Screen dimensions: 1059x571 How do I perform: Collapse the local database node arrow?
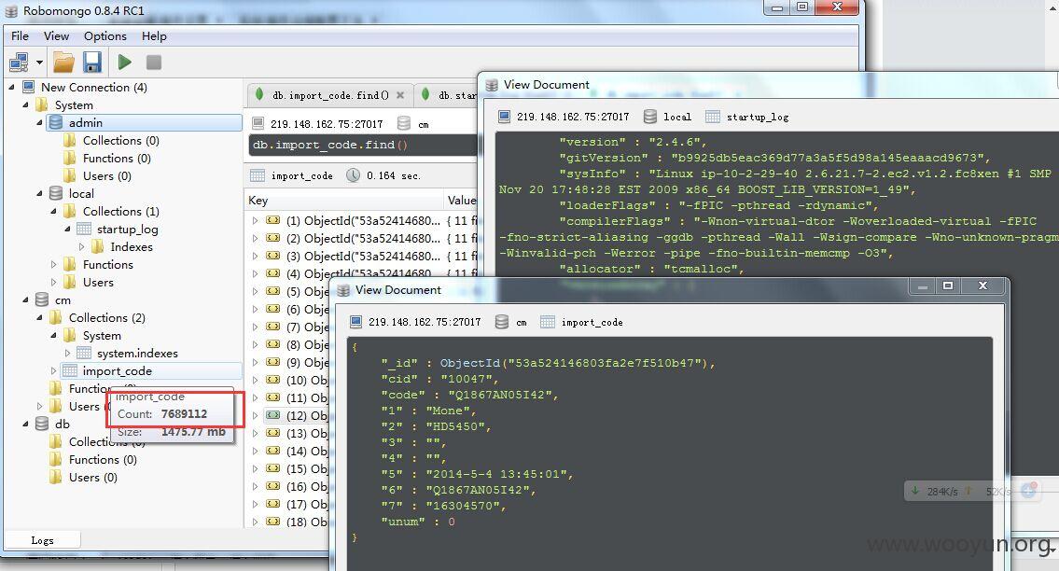coord(39,193)
